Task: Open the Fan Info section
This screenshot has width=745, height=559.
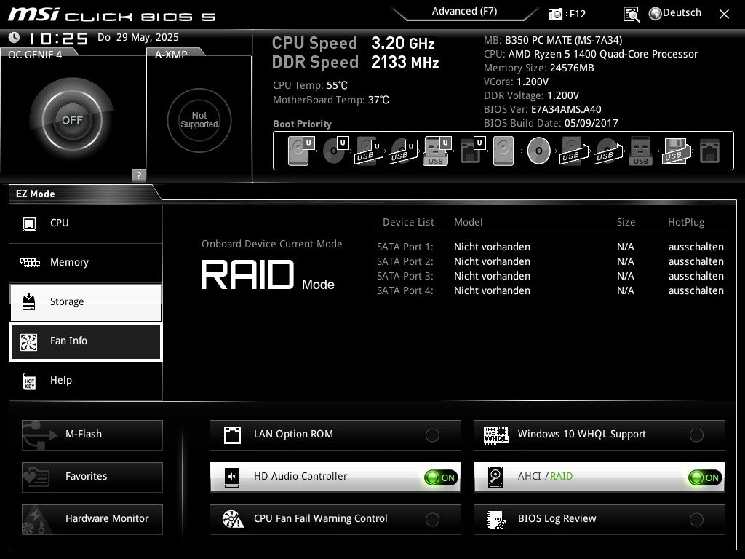Action: (86, 342)
